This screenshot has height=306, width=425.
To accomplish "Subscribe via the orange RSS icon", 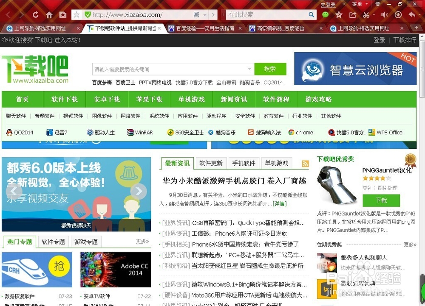I will 305,163.
